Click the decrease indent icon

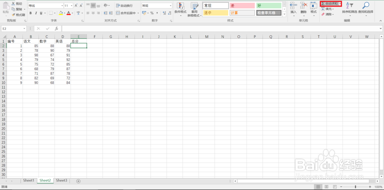106,13
